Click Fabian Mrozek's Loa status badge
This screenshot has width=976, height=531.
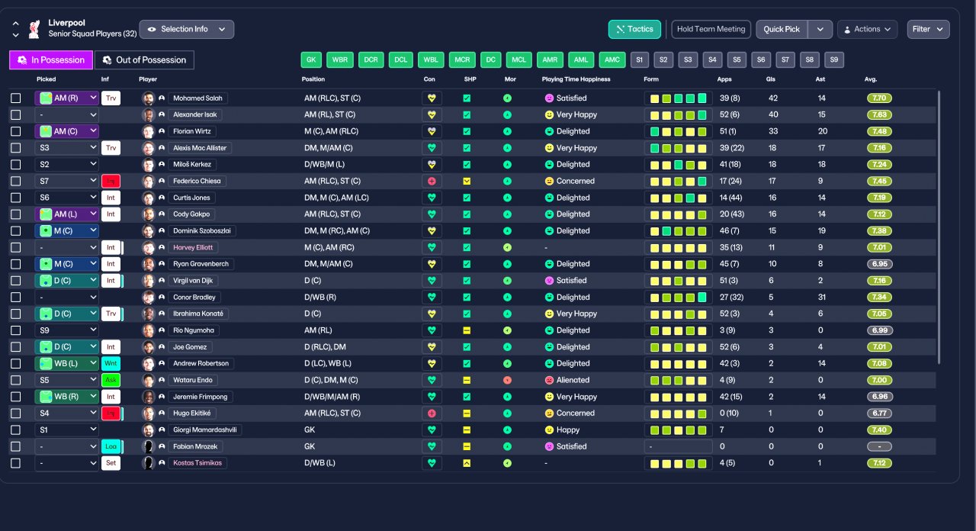111,446
